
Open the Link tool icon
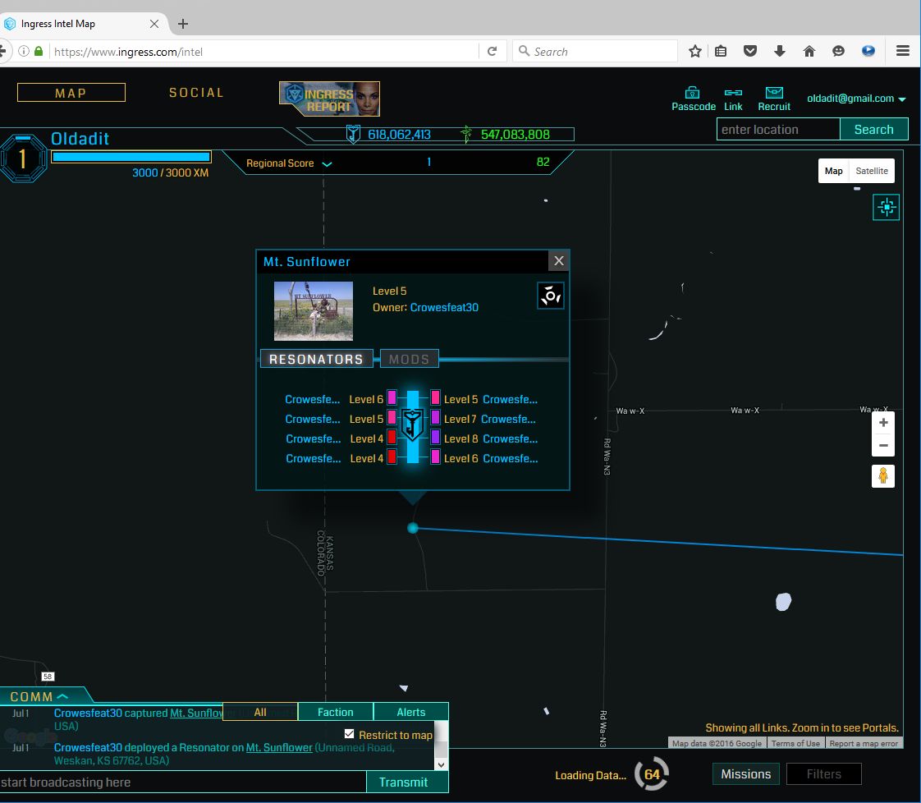click(733, 93)
